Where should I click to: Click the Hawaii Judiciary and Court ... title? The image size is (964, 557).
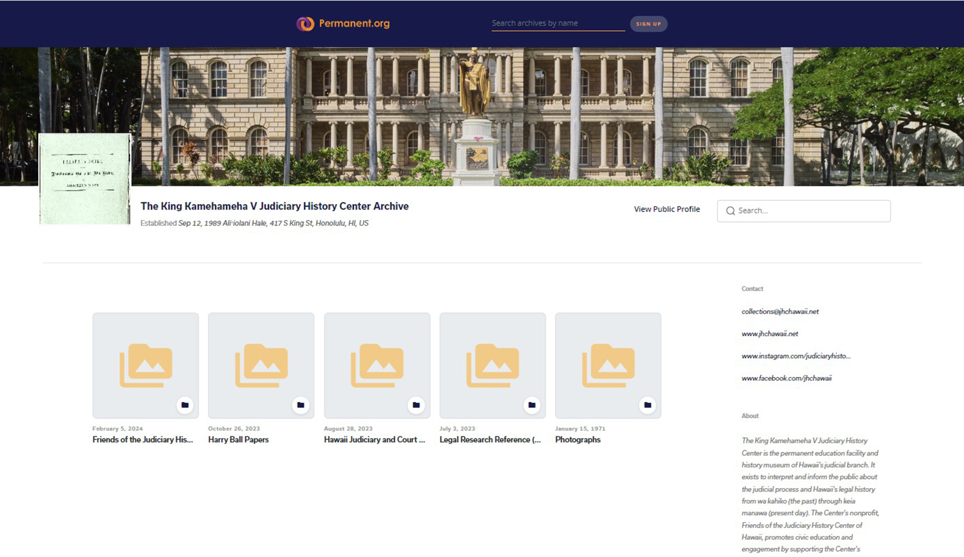pyautogui.click(x=374, y=439)
